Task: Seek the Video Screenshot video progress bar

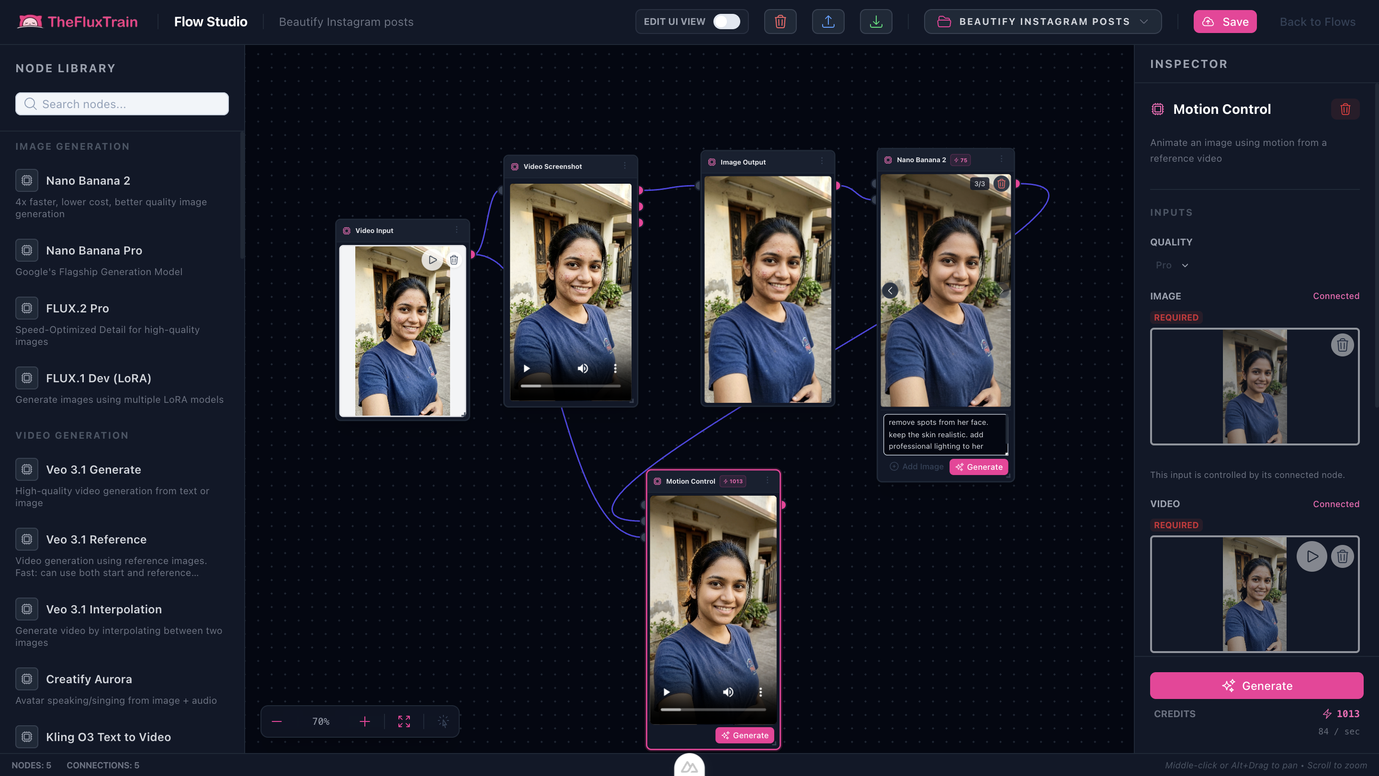Action: (x=571, y=386)
